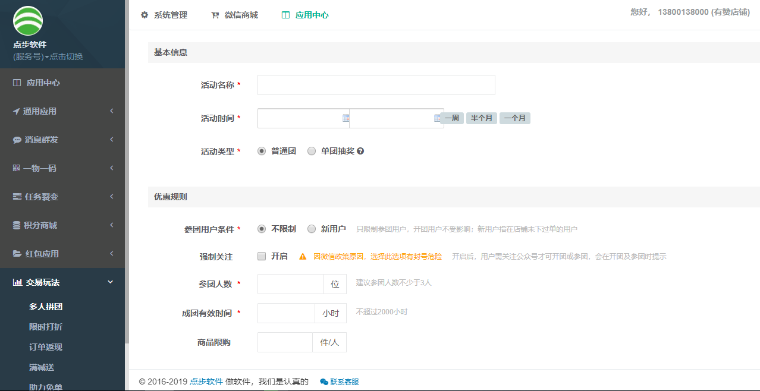Click the 一个月 quick duration button
760x391 pixels.
[514, 118]
